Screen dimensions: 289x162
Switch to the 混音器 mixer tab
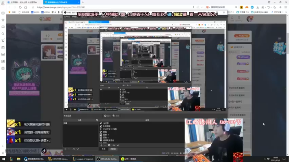pos(113,149)
